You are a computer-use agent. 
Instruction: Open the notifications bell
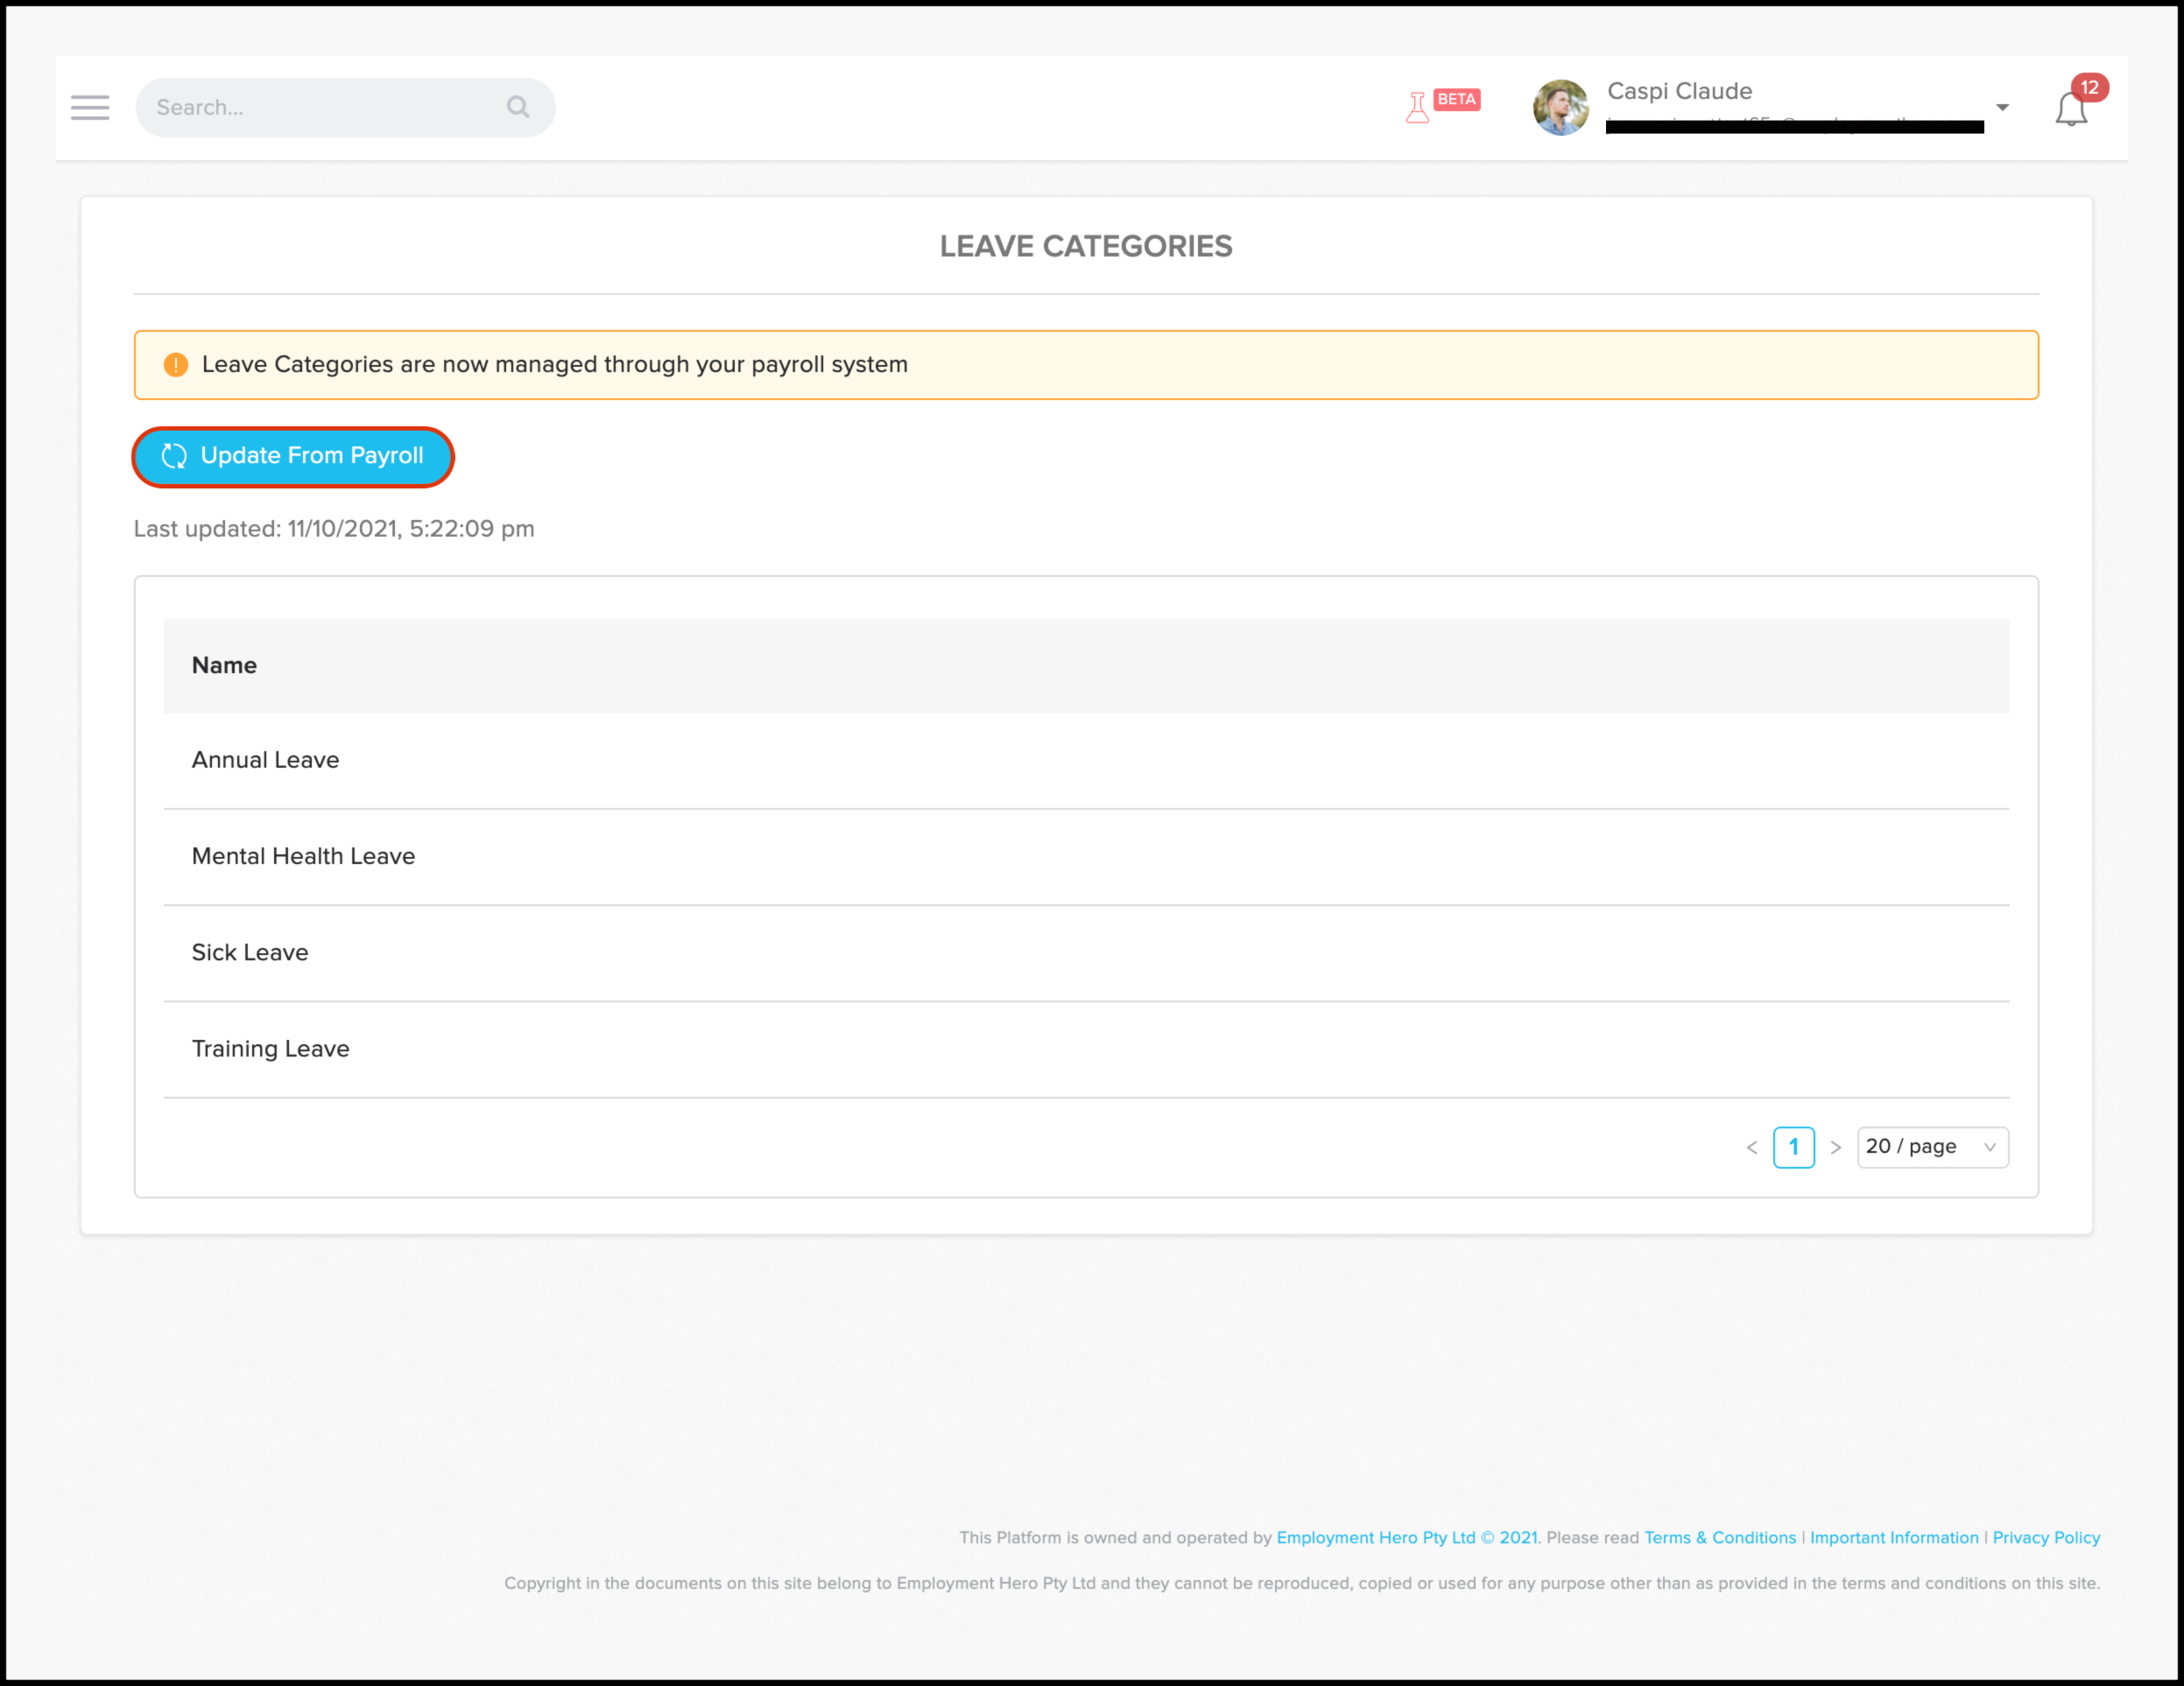pos(2070,110)
